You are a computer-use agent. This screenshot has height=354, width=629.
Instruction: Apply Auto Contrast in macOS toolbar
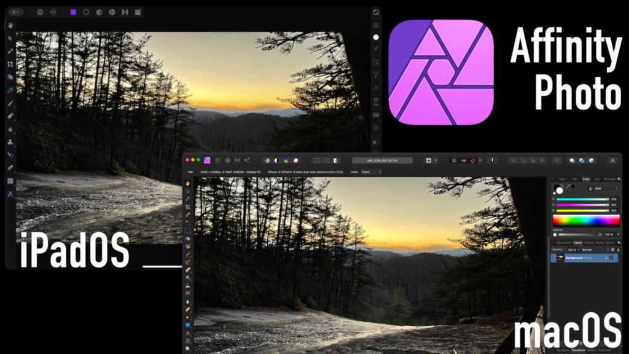click(x=276, y=160)
